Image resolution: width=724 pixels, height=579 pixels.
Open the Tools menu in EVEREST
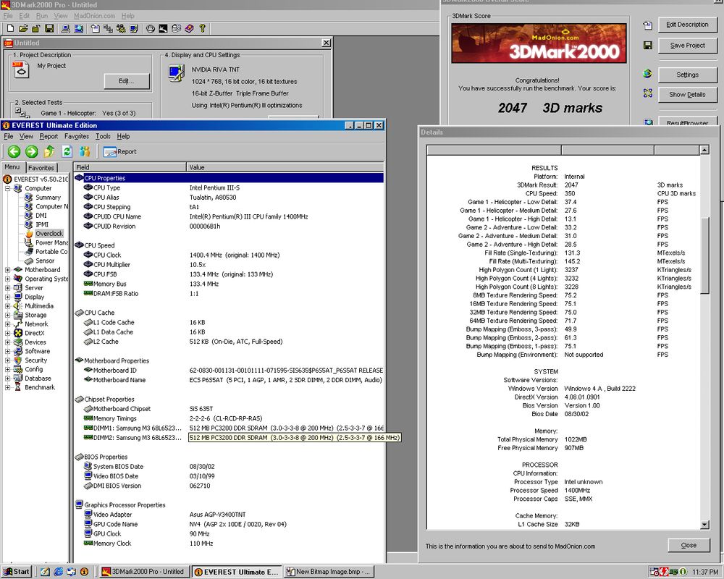[103, 136]
